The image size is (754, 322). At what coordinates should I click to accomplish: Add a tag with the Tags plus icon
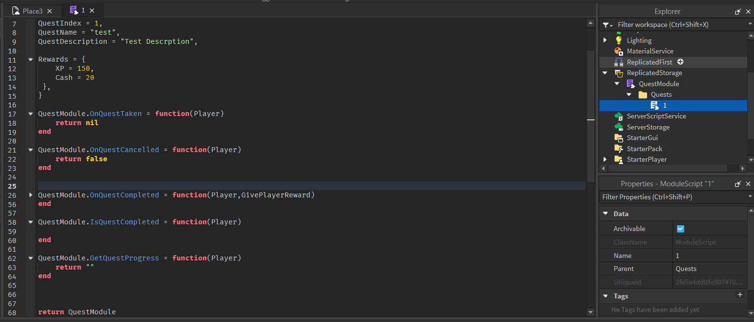[x=740, y=295]
